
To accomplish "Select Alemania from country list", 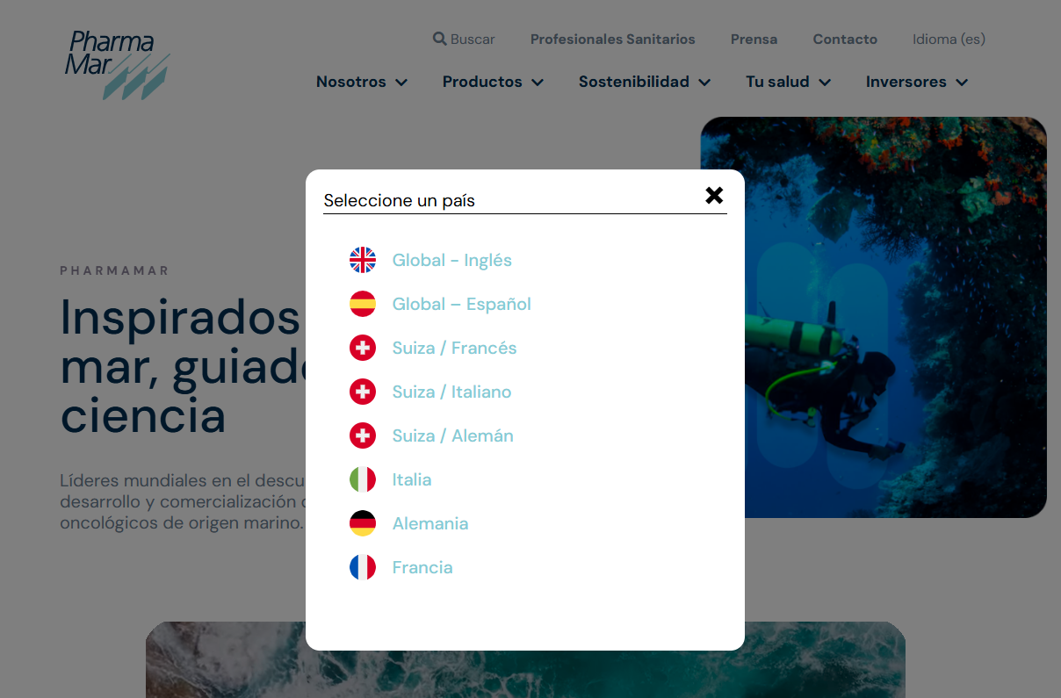I will 430,523.
